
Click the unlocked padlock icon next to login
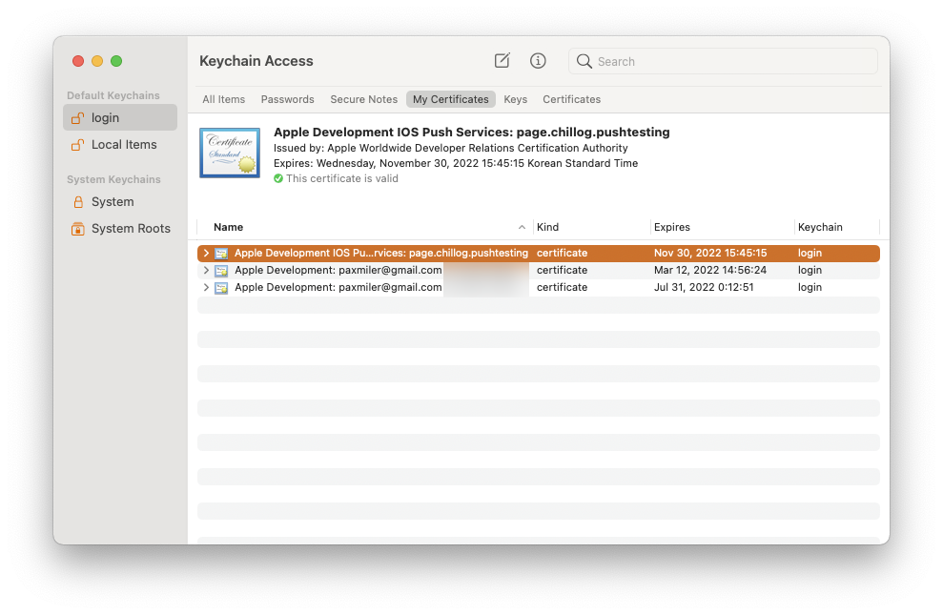click(77, 118)
